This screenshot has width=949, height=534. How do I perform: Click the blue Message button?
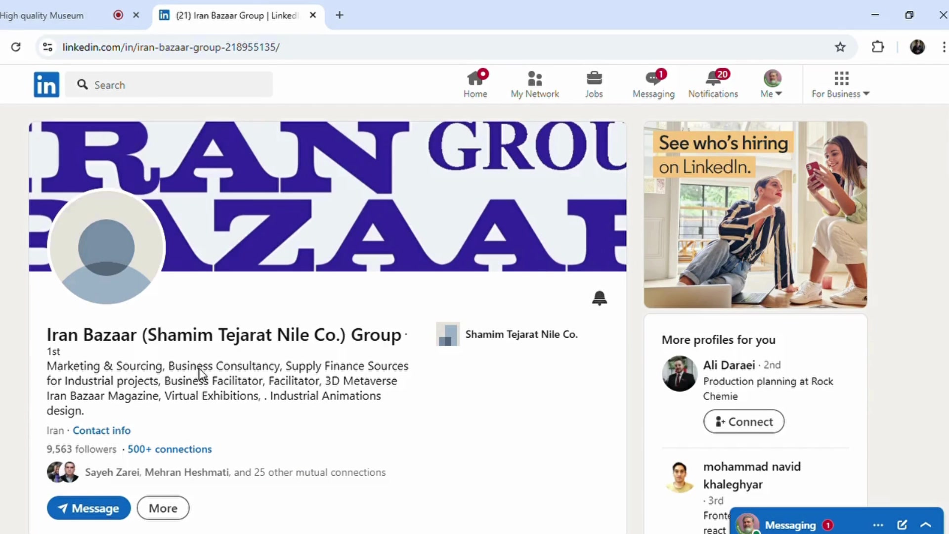(89, 508)
